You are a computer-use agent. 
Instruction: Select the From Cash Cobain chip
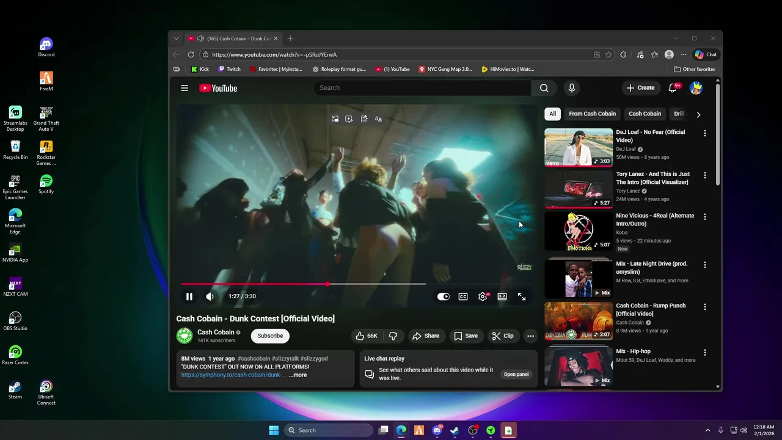point(592,114)
